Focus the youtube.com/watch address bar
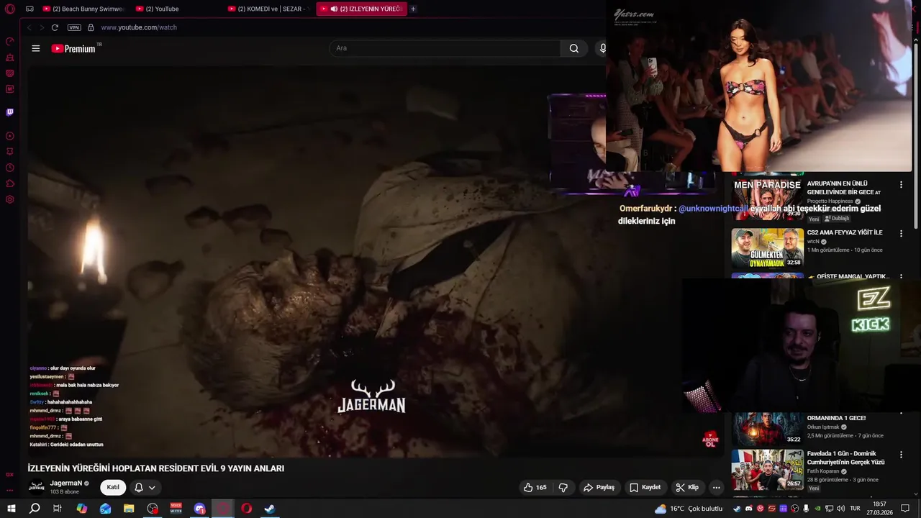The image size is (921, 518). (139, 27)
